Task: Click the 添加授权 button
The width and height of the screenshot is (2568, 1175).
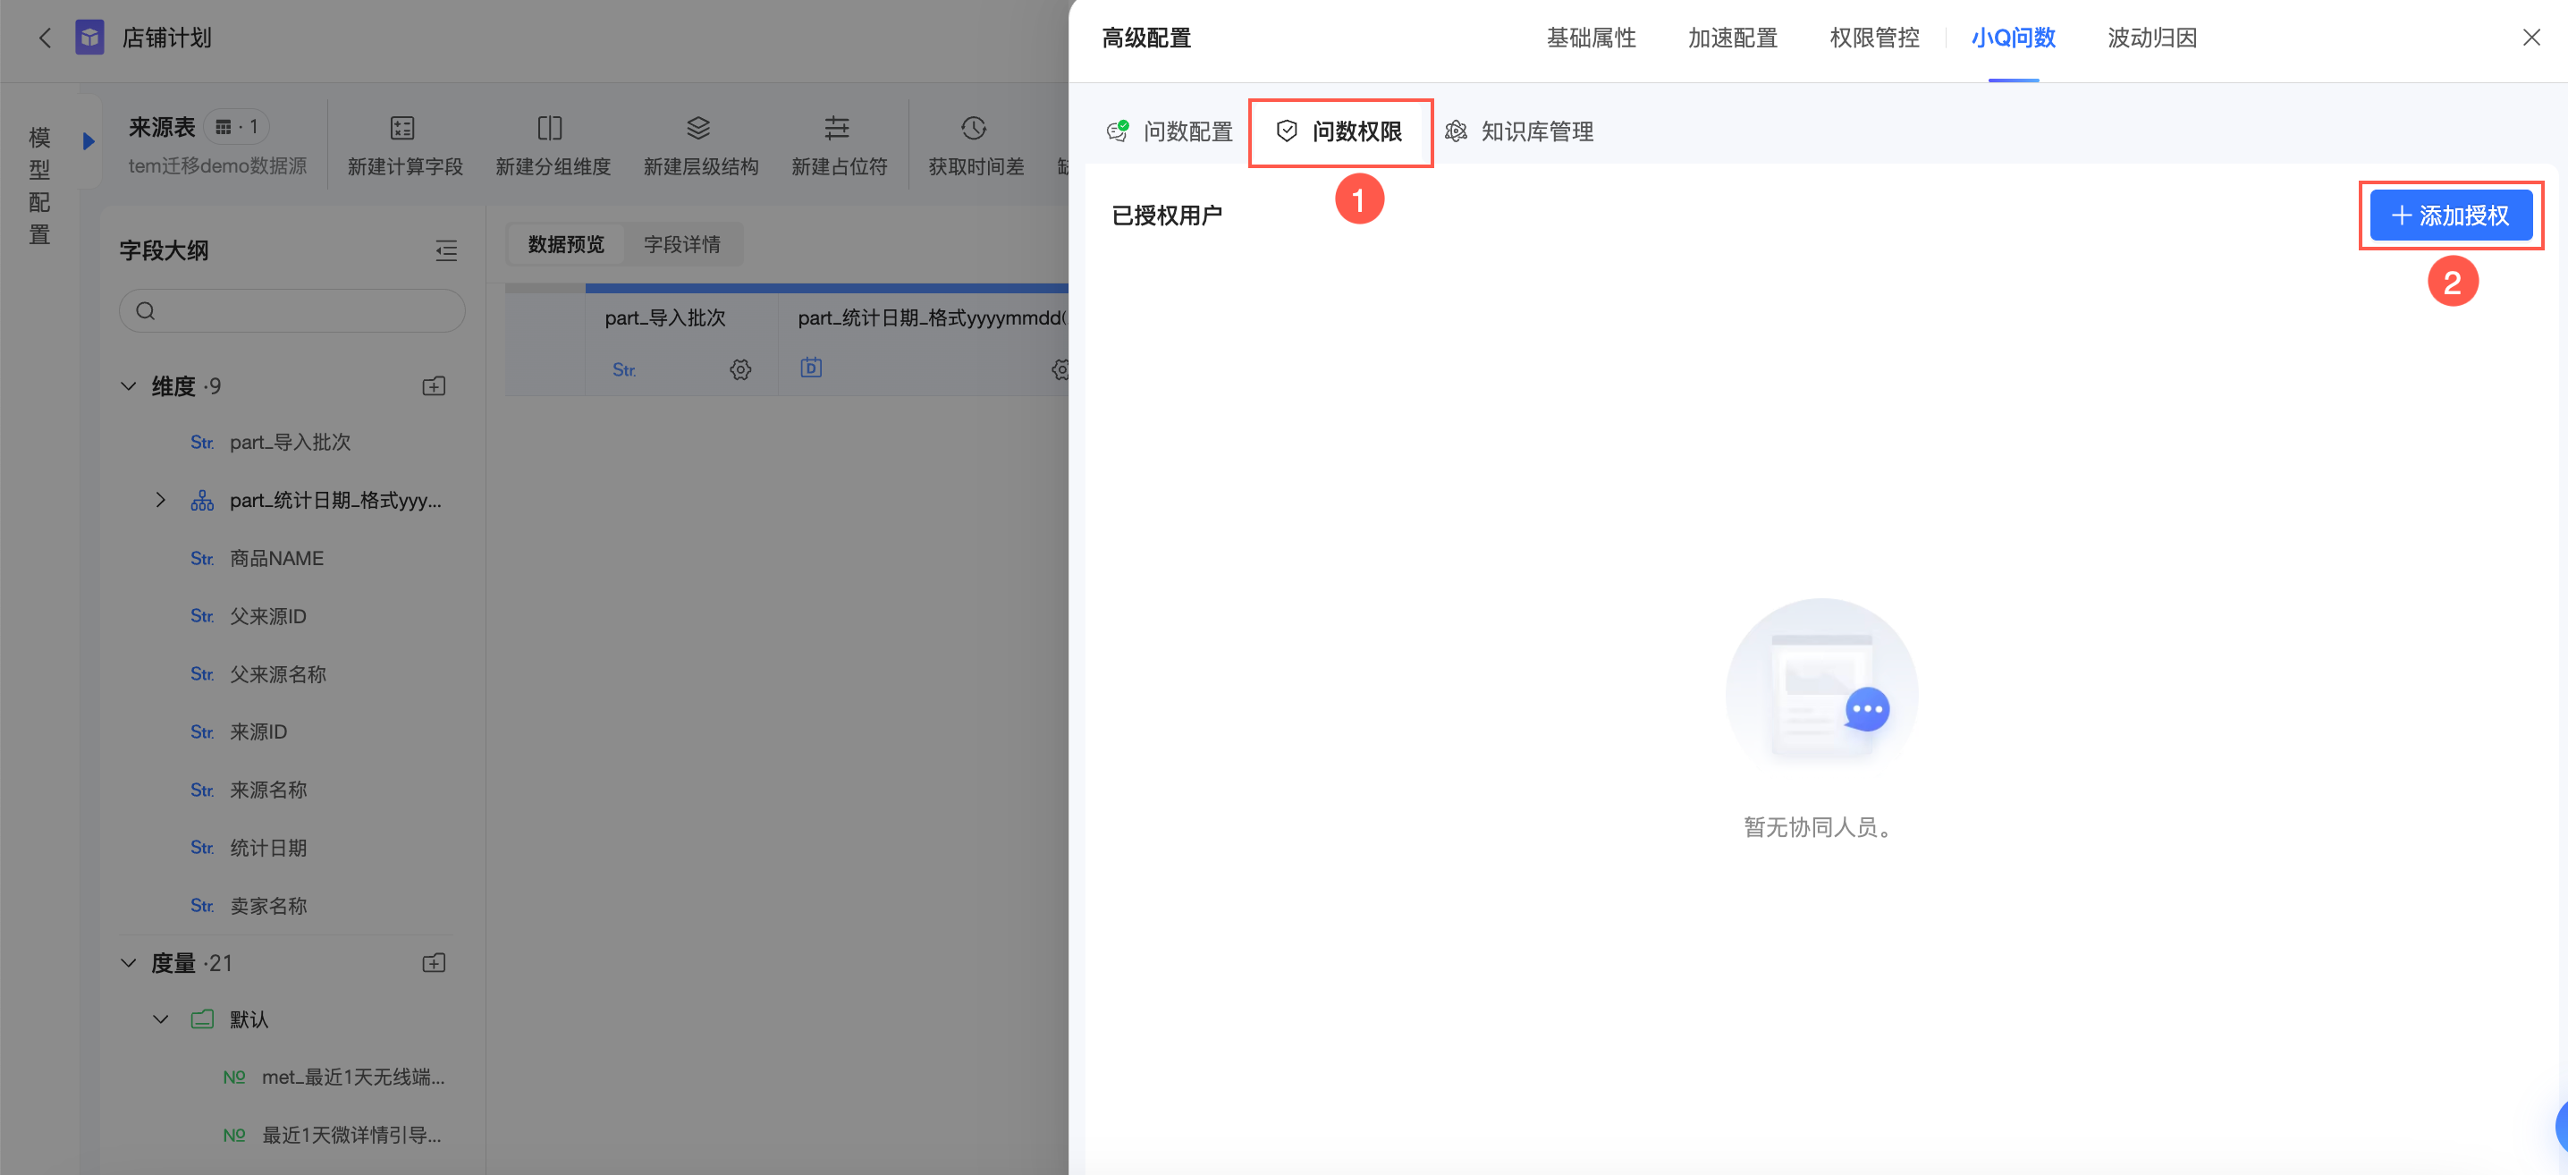Action: coord(2450,216)
